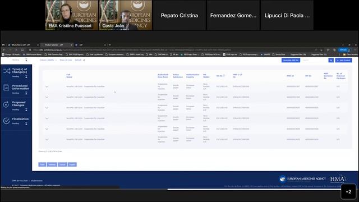Image resolution: width=359 pixels, height=202 pixels.
Task: Click the browser home icon
Action: tap(22, 50)
